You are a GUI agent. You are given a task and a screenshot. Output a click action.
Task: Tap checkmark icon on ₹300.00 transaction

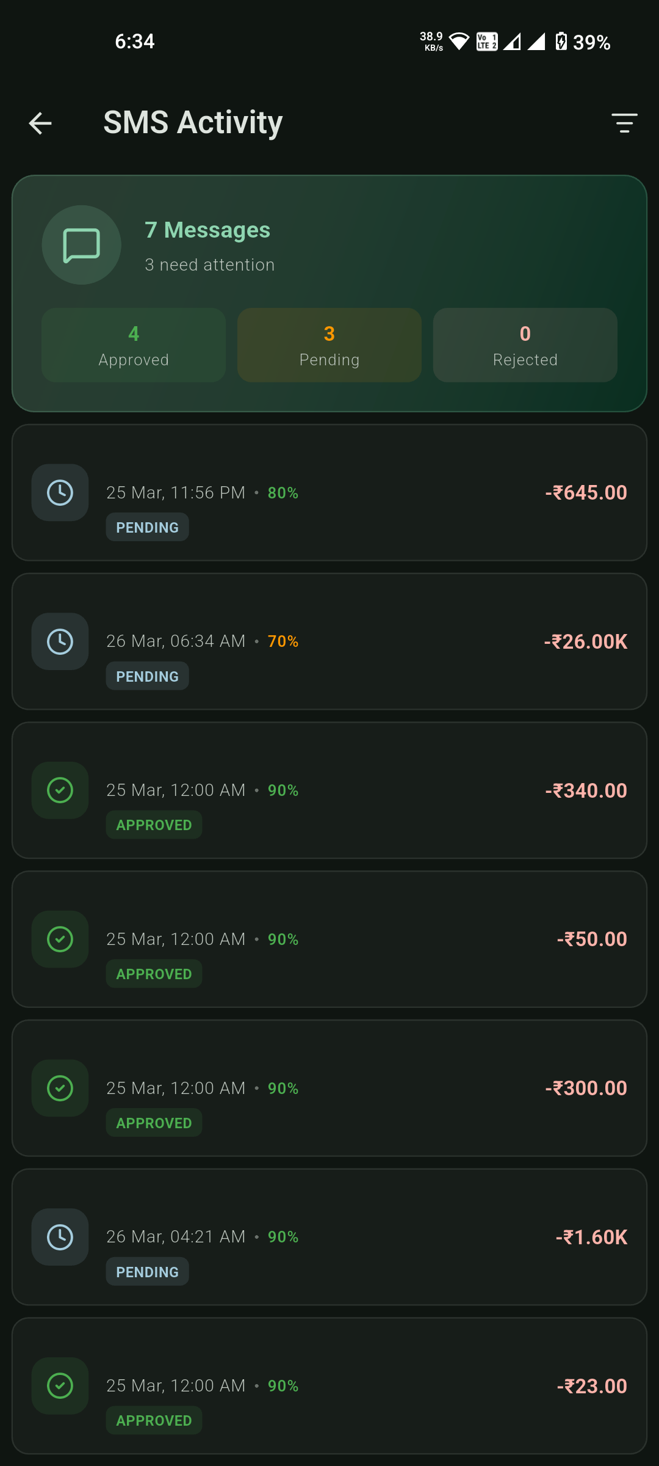[60, 1088]
